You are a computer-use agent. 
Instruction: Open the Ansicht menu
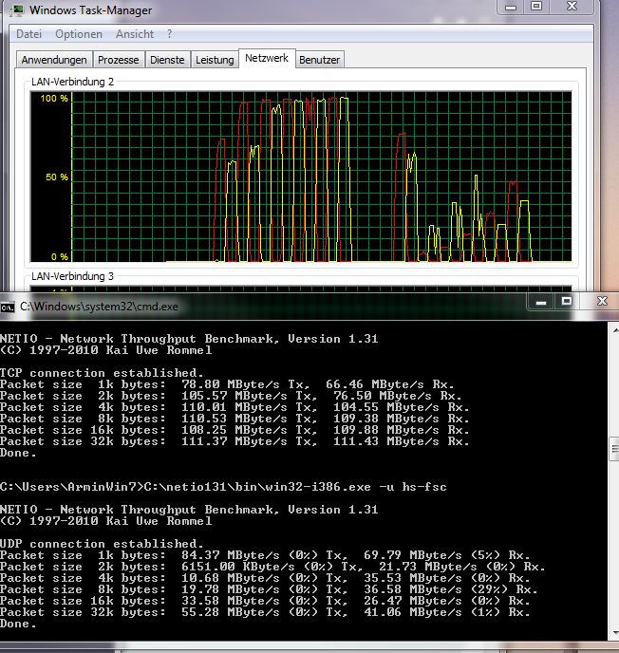(135, 34)
